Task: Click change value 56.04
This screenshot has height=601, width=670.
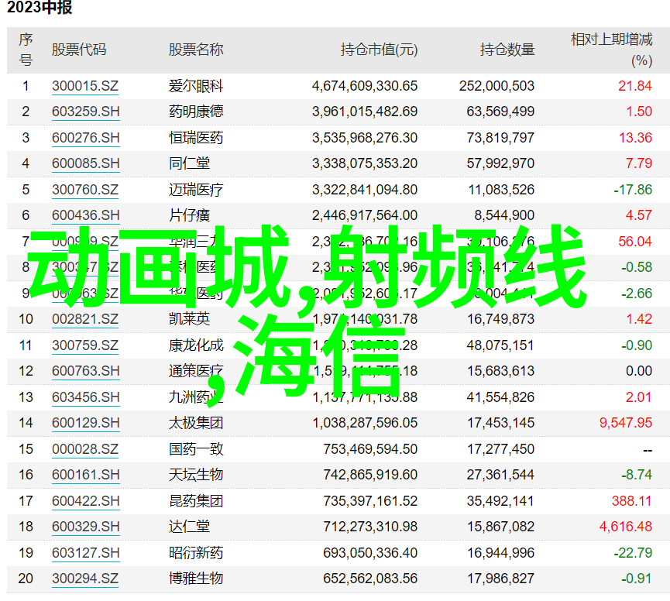Action: pyautogui.click(x=635, y=242)
